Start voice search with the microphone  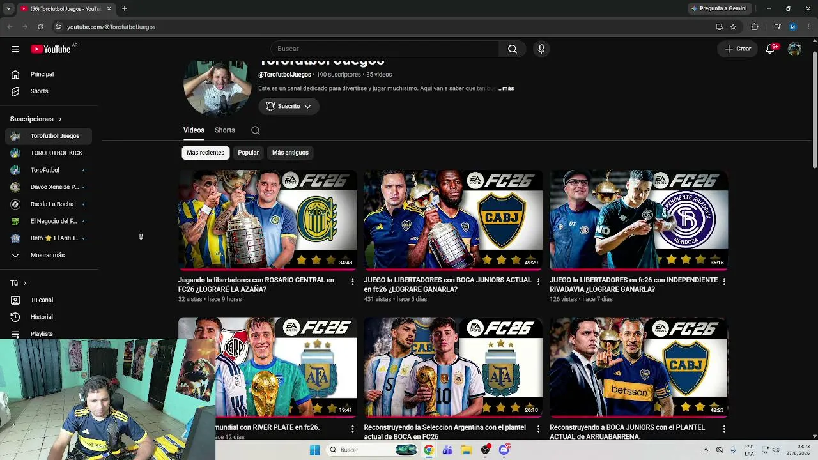[541, 49]
